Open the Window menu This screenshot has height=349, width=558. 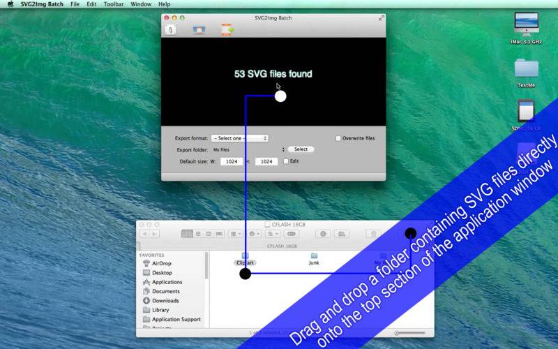[x=141, y=4]
